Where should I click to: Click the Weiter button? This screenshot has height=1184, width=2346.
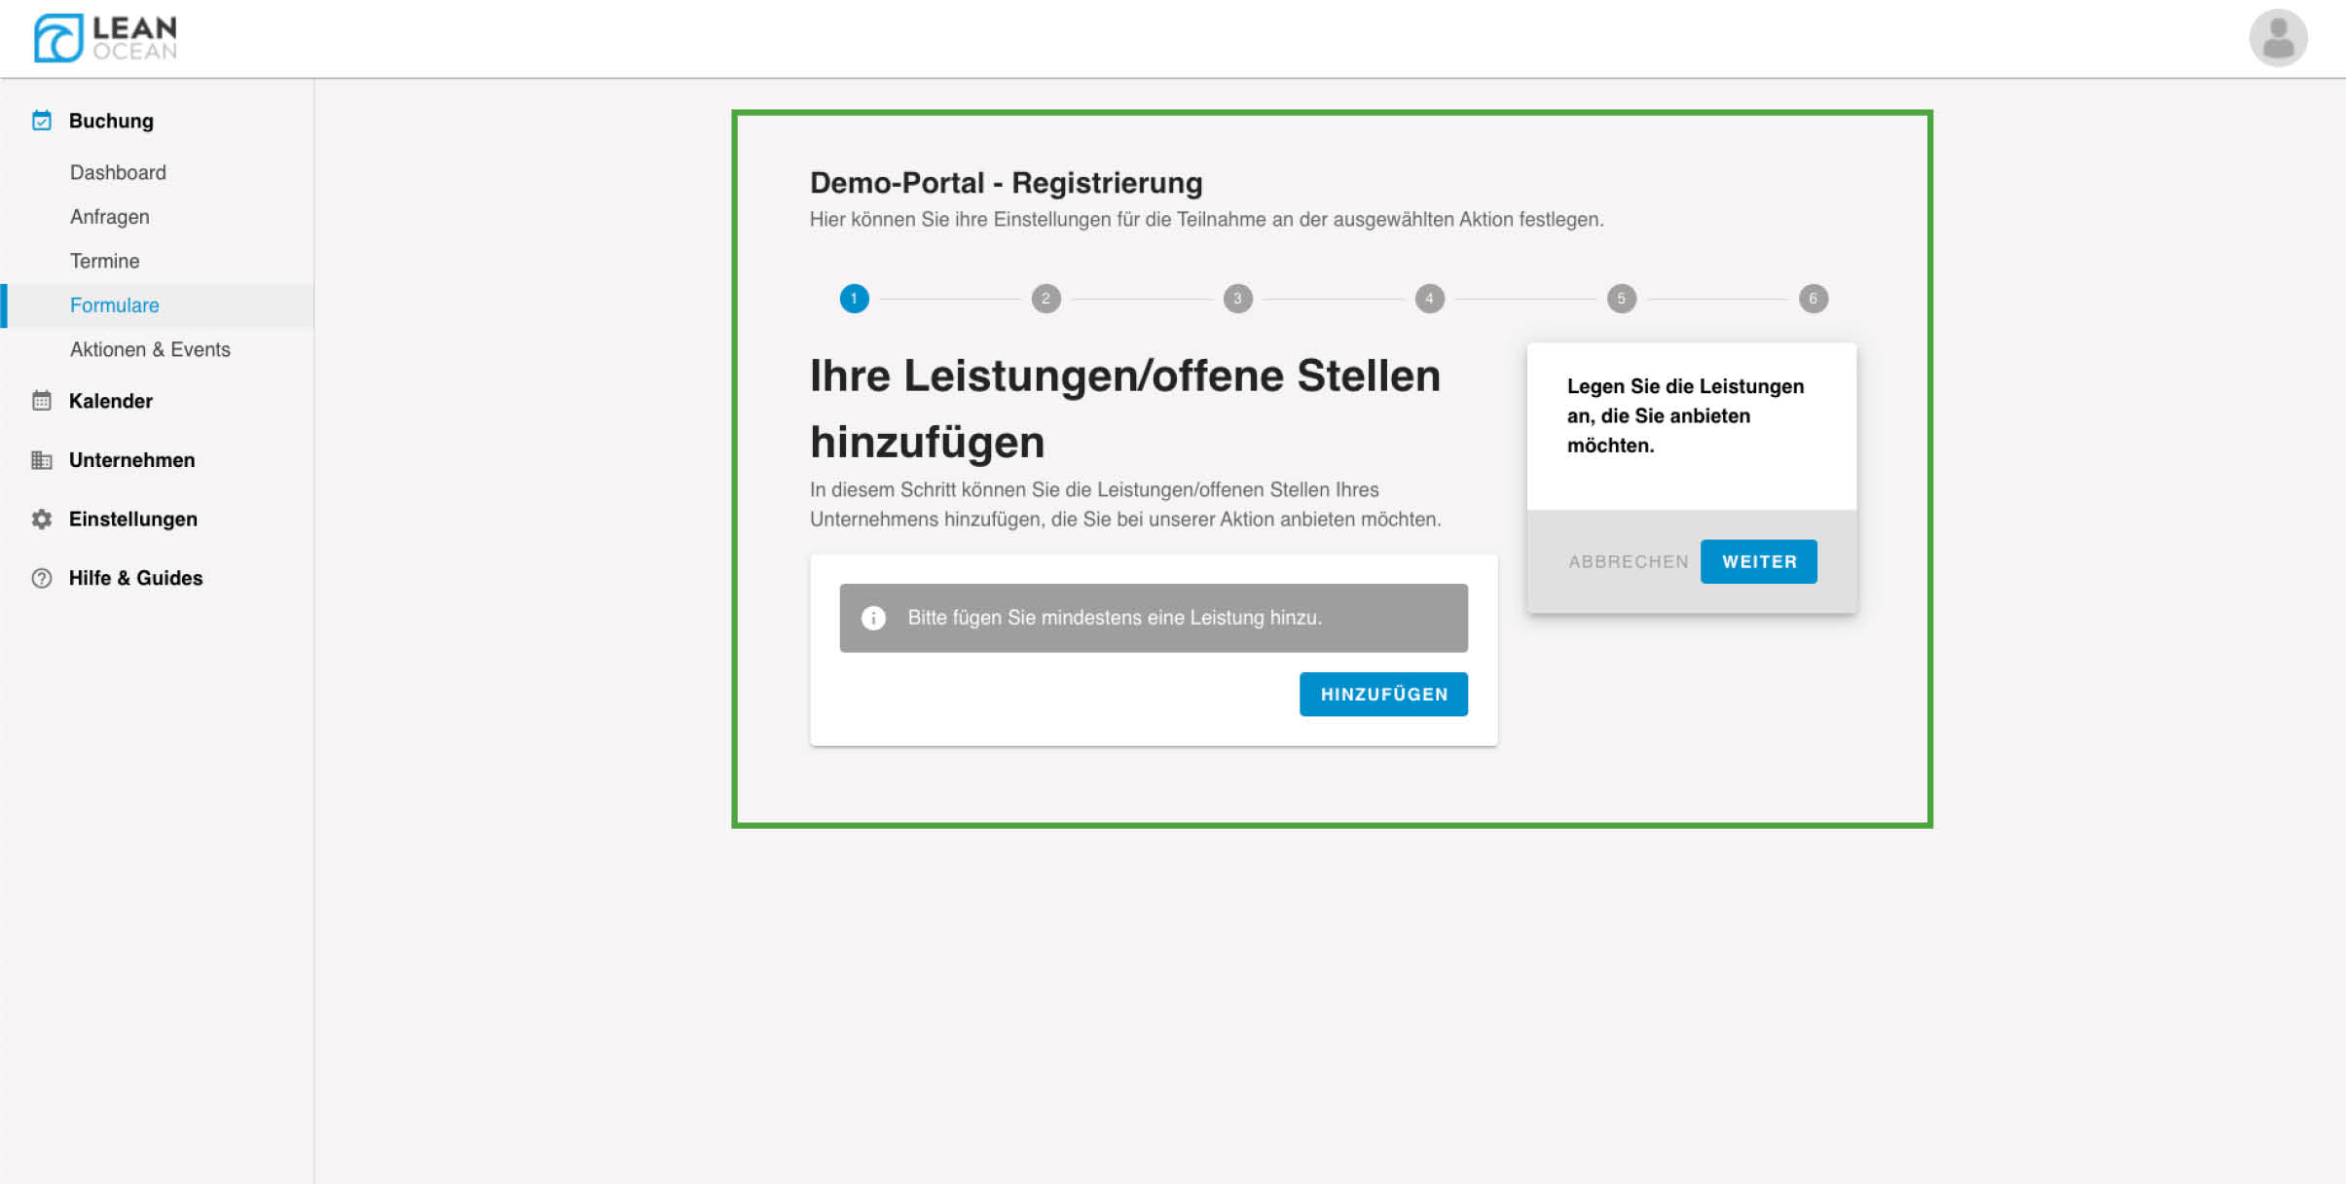(1758, 561)
